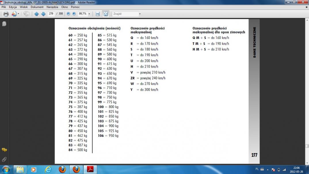The height and width of the screenshot is (174, 309).
Task: Click the row 'ZR = powyżej 240 km/h'
Action: pyautogui.click(x=148, y=78)
